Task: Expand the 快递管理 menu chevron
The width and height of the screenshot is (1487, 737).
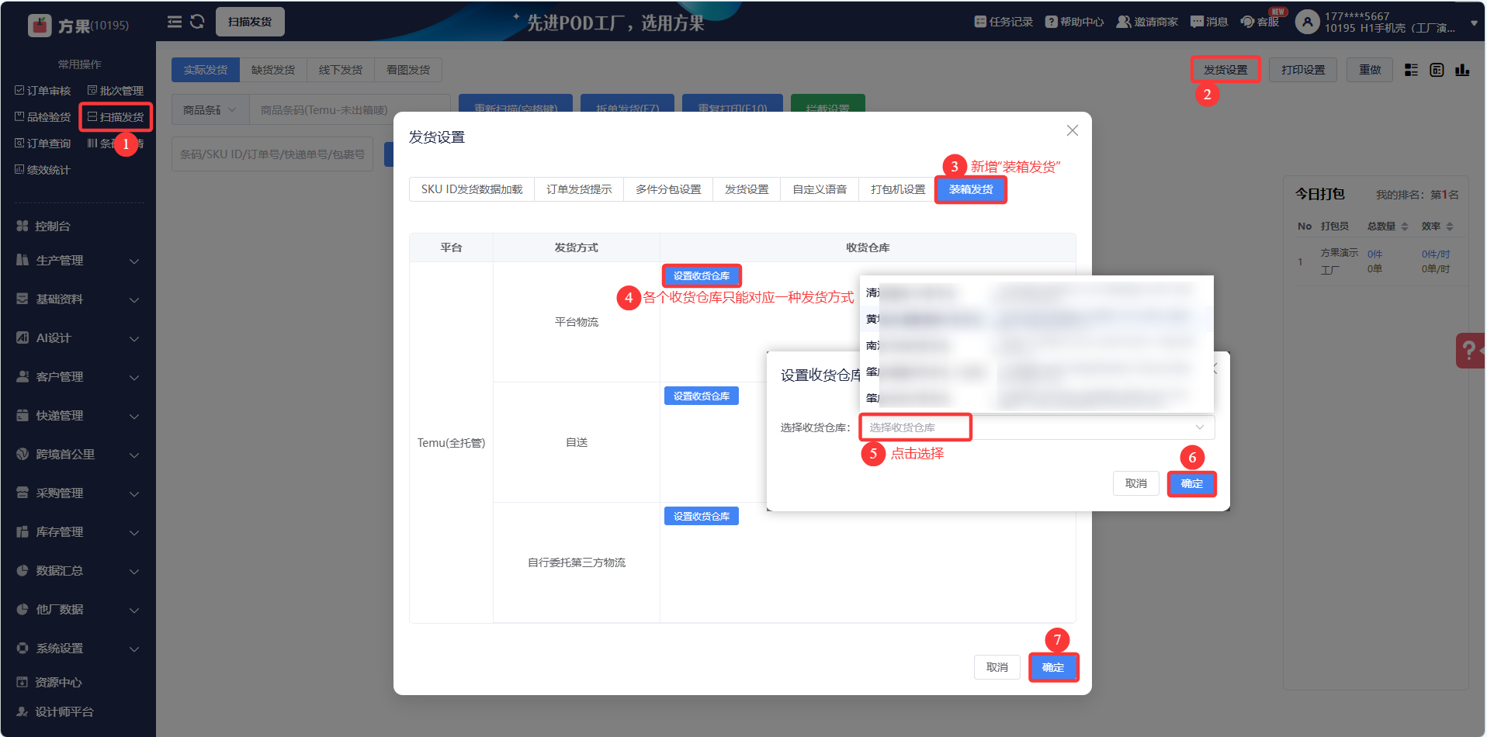Action: [134, 417]
